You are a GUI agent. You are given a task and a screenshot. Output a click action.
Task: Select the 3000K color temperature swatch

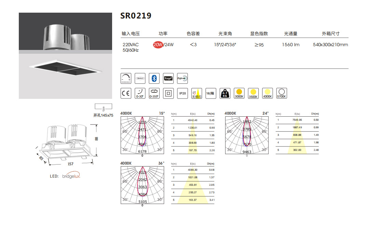[x=239, y=93]
